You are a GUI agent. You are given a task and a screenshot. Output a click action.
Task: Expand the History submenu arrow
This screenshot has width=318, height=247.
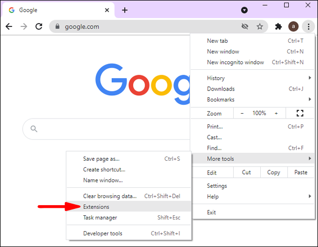coord(310,78)
